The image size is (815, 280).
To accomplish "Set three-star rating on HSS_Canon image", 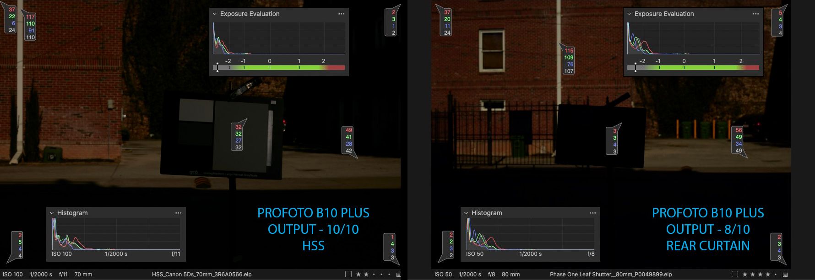I will click(374, 275).
